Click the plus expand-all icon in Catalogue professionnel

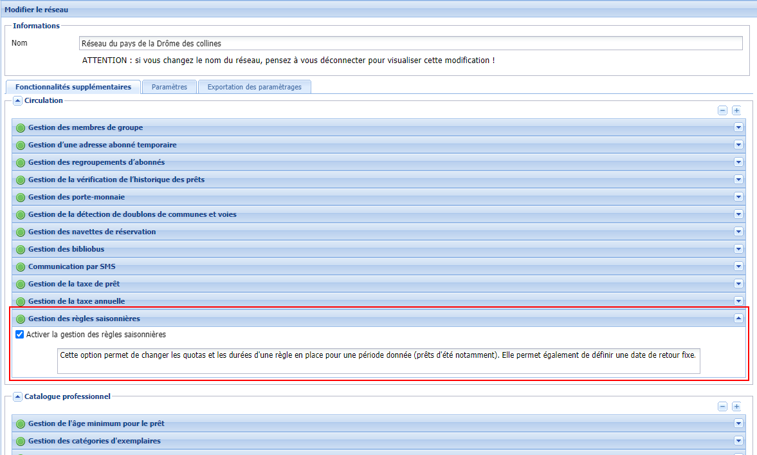pos(736,407)
